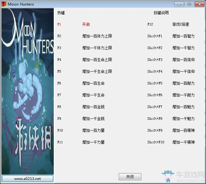Click the red F1 hotkey label
The width and height of the screenshot is (206, 184).
pyautogui.click(x=59, y=24)
